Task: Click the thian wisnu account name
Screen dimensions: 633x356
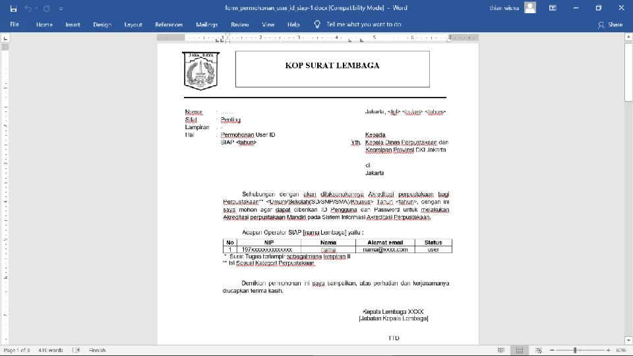Action: [504, 8]
